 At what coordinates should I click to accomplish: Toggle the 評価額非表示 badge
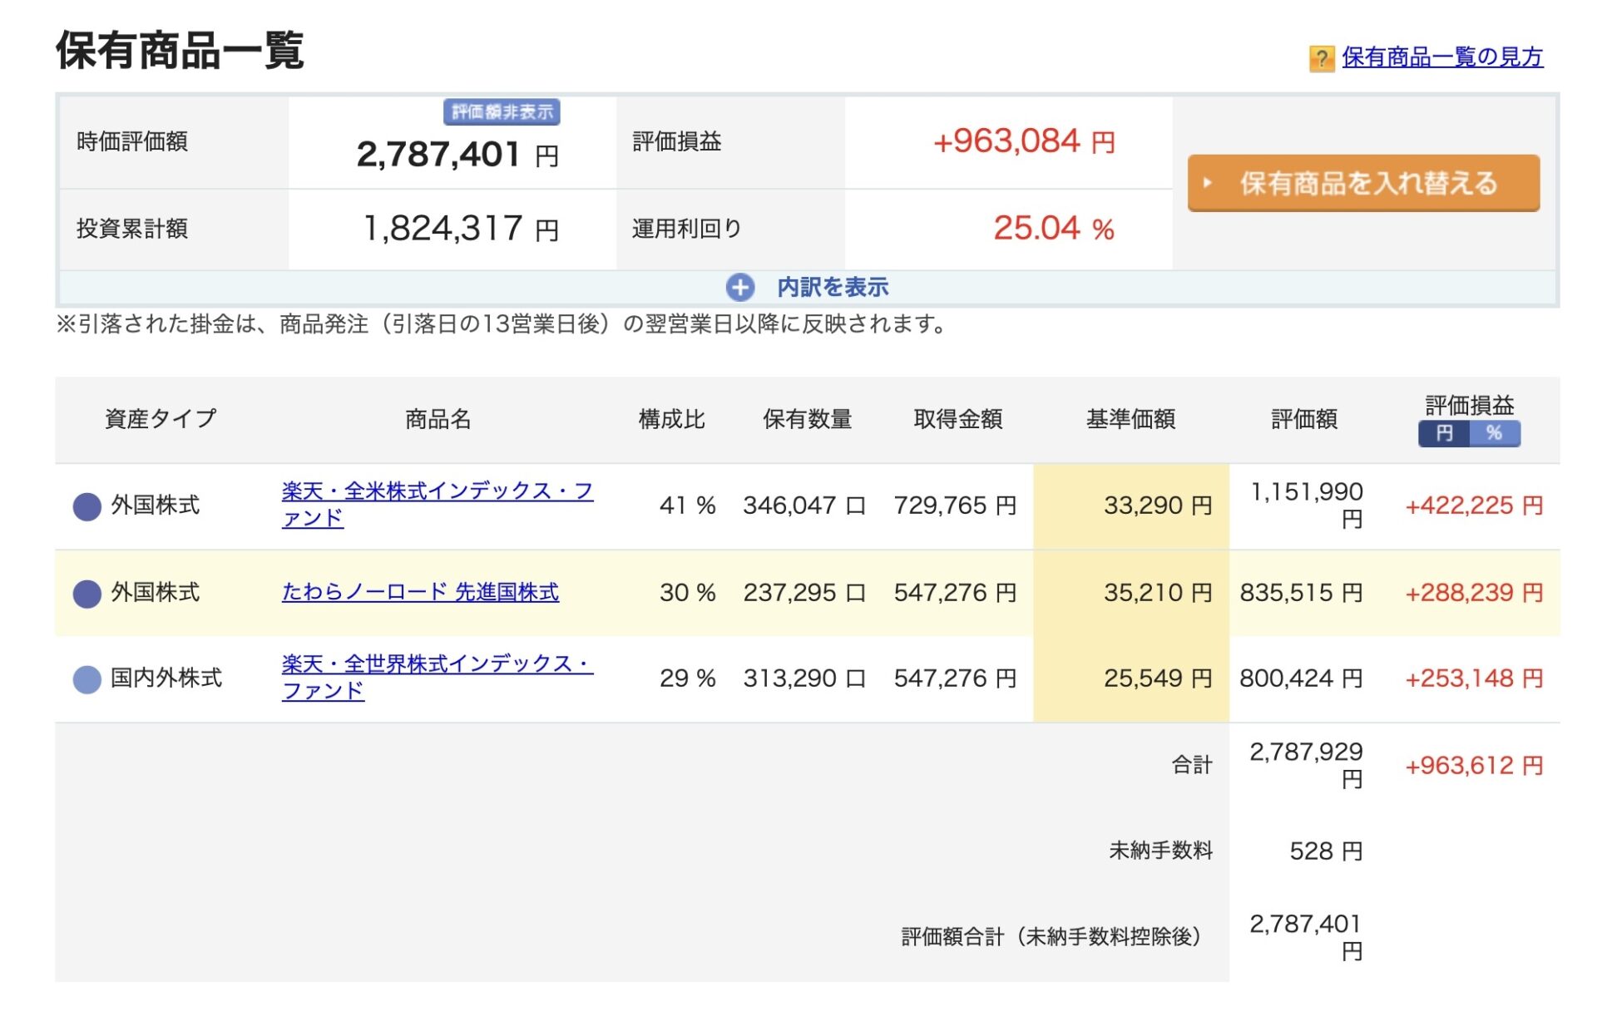pos(502,112)
